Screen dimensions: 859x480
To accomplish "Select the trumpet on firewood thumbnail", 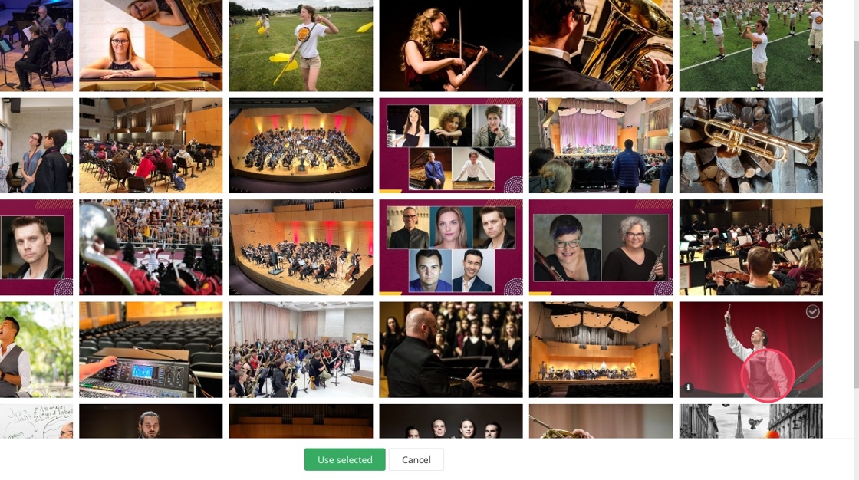I will click(x=751, y=146).
